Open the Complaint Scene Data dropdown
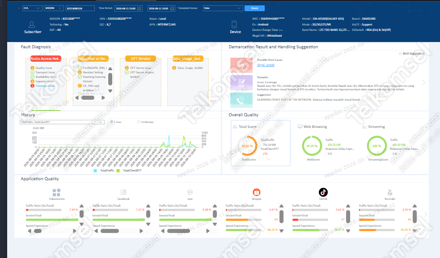 [x=223, y=8]
